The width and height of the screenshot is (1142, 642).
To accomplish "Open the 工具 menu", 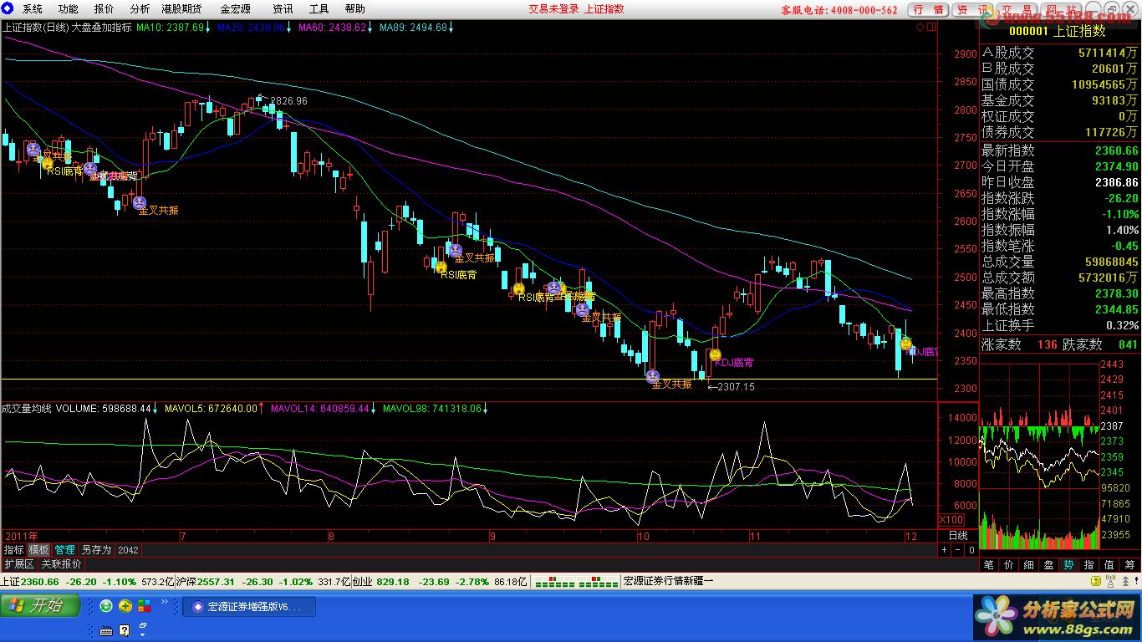I will [319, 9].
